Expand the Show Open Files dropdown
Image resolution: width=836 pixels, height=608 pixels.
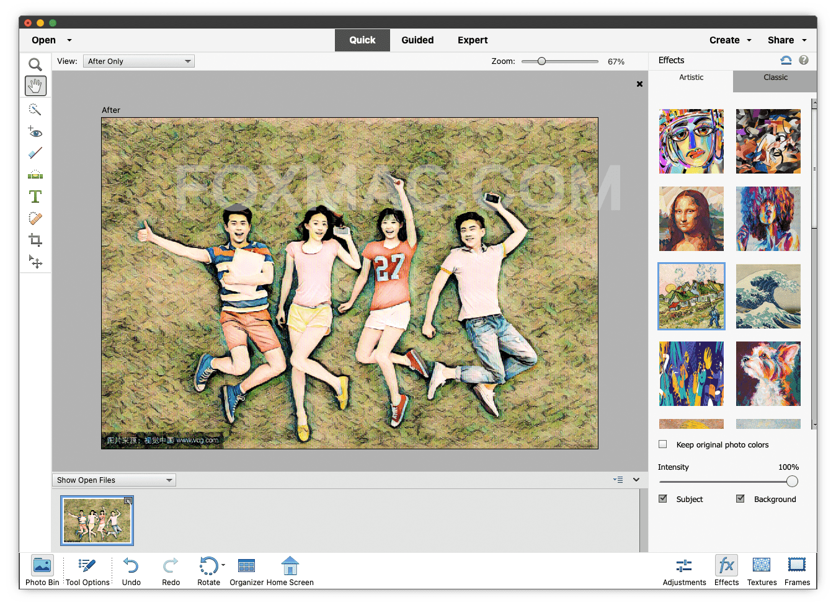click(x=113, y=479)
